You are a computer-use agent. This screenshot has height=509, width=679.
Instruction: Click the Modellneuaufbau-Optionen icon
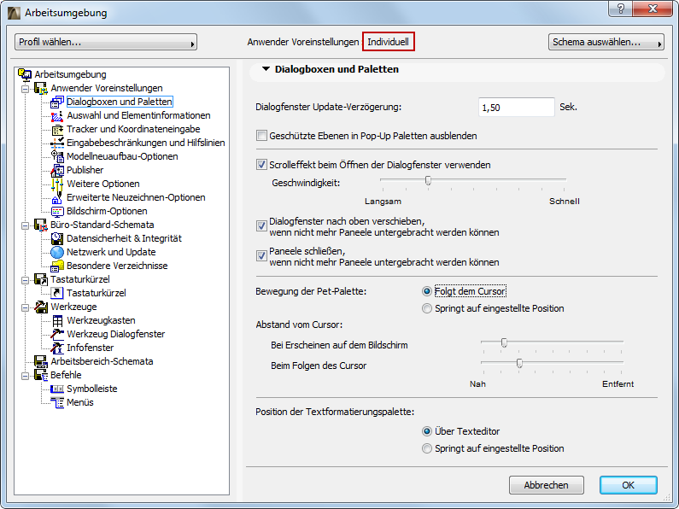click(57, 156)
